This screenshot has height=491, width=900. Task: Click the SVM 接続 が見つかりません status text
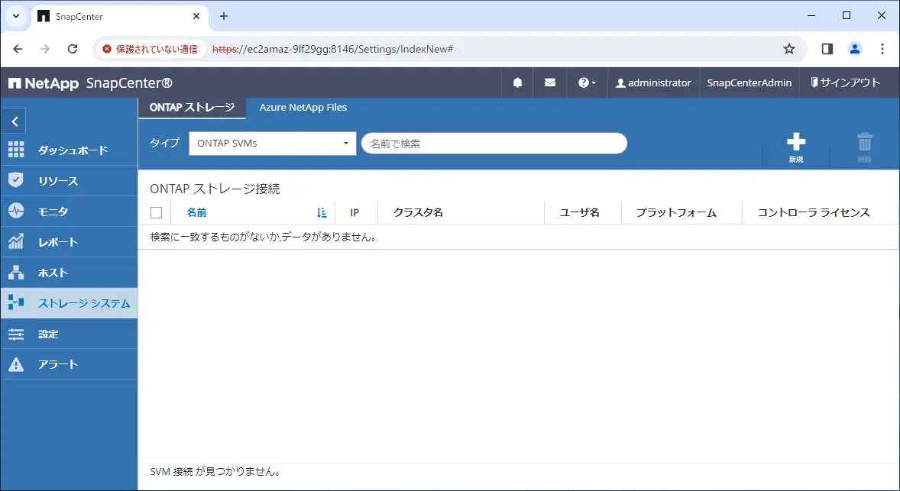click(215, 471)
